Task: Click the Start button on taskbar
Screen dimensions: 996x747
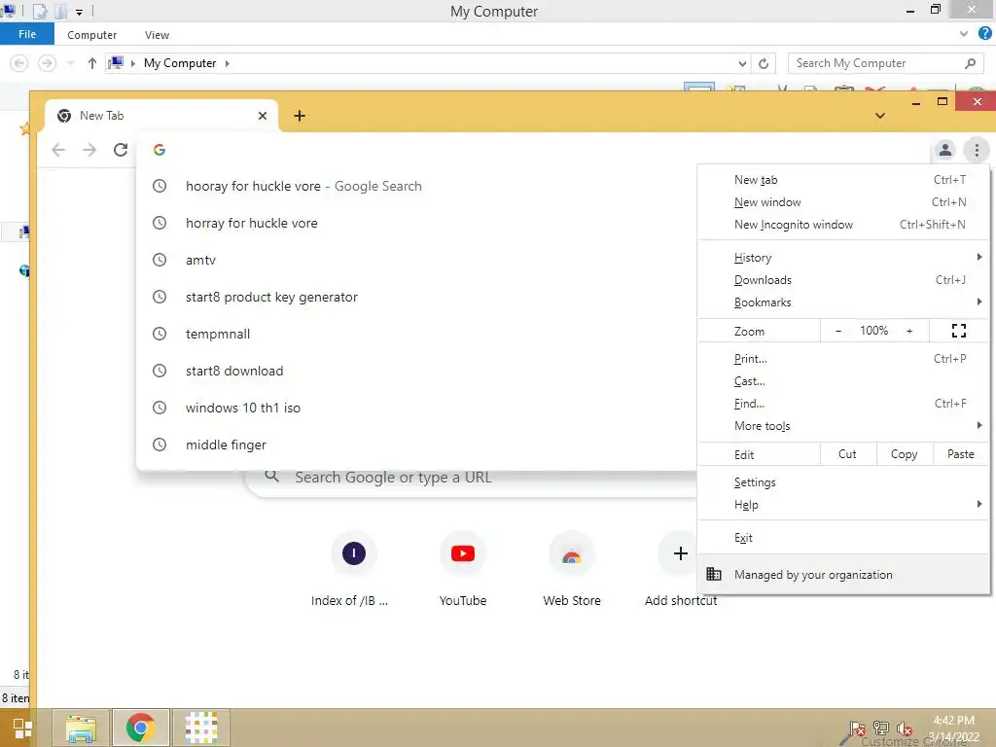Action: point(22,729)
